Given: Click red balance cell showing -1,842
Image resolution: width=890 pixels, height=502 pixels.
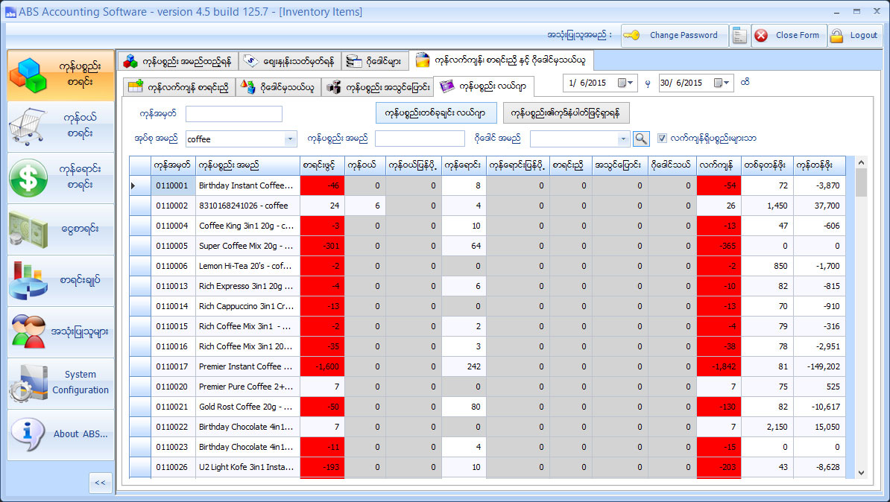Looking at the screenshot, I should coord(719,366).
